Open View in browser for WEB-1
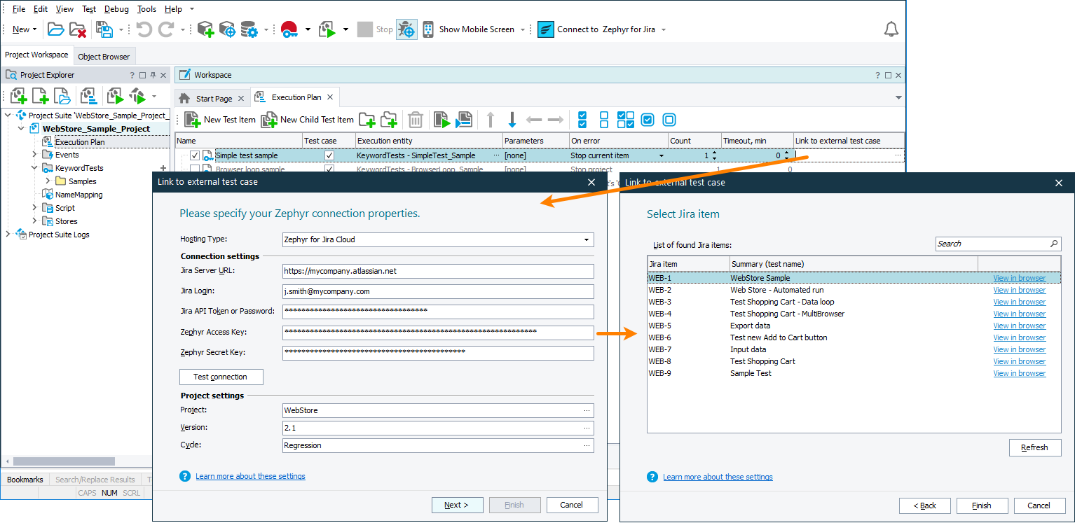 tap(1019, 277)
